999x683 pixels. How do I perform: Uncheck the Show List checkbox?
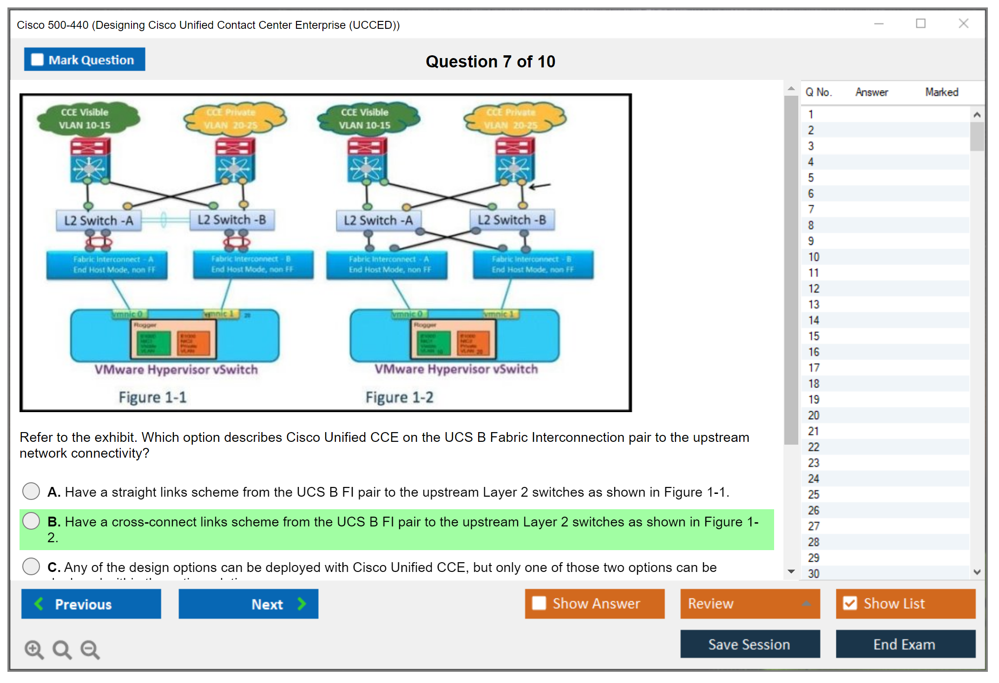point(850,603)
